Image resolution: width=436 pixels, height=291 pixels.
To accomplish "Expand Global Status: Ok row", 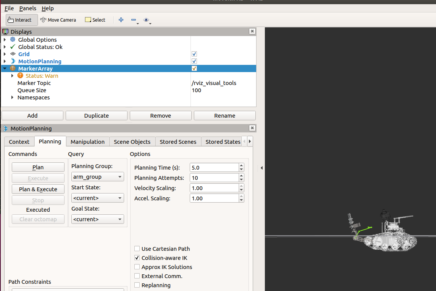I will pos(5,47).
